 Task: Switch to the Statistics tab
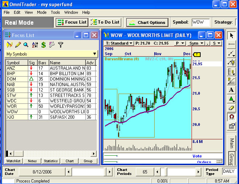51,161
